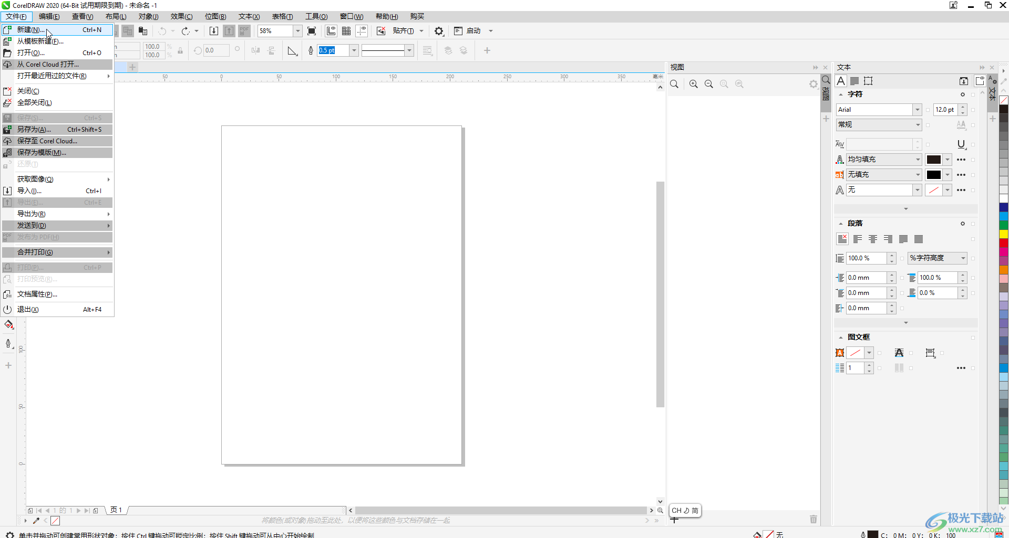
Task: Open the font style dropdown
Action: click(918, 125)
